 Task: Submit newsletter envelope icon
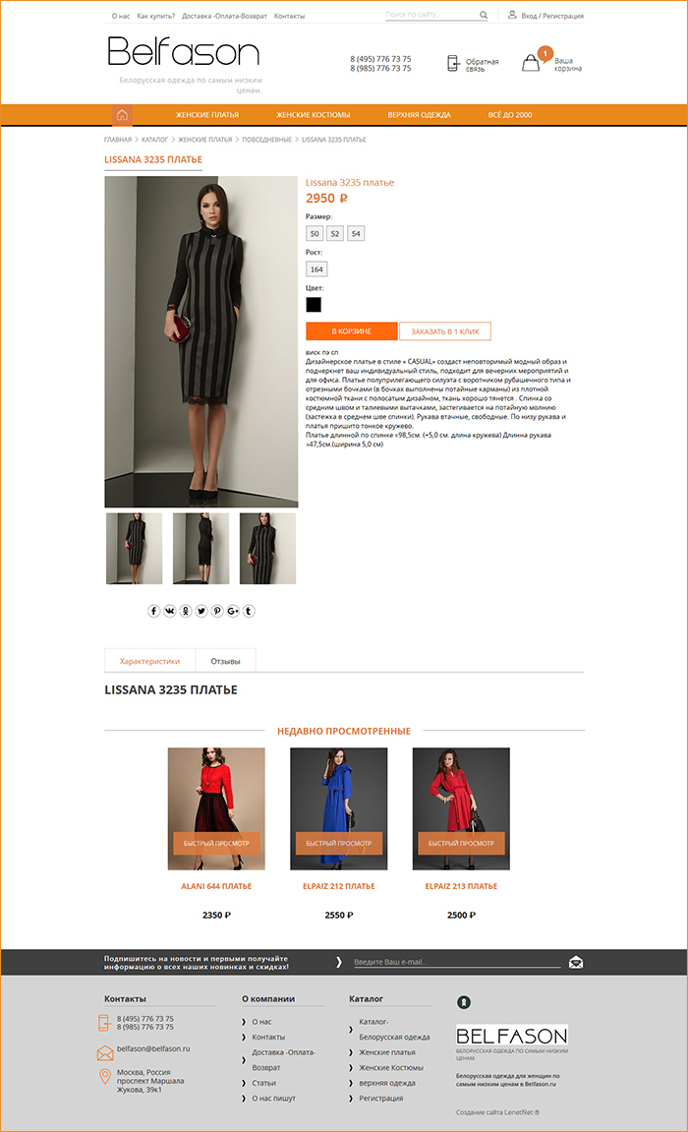(576, 962)
